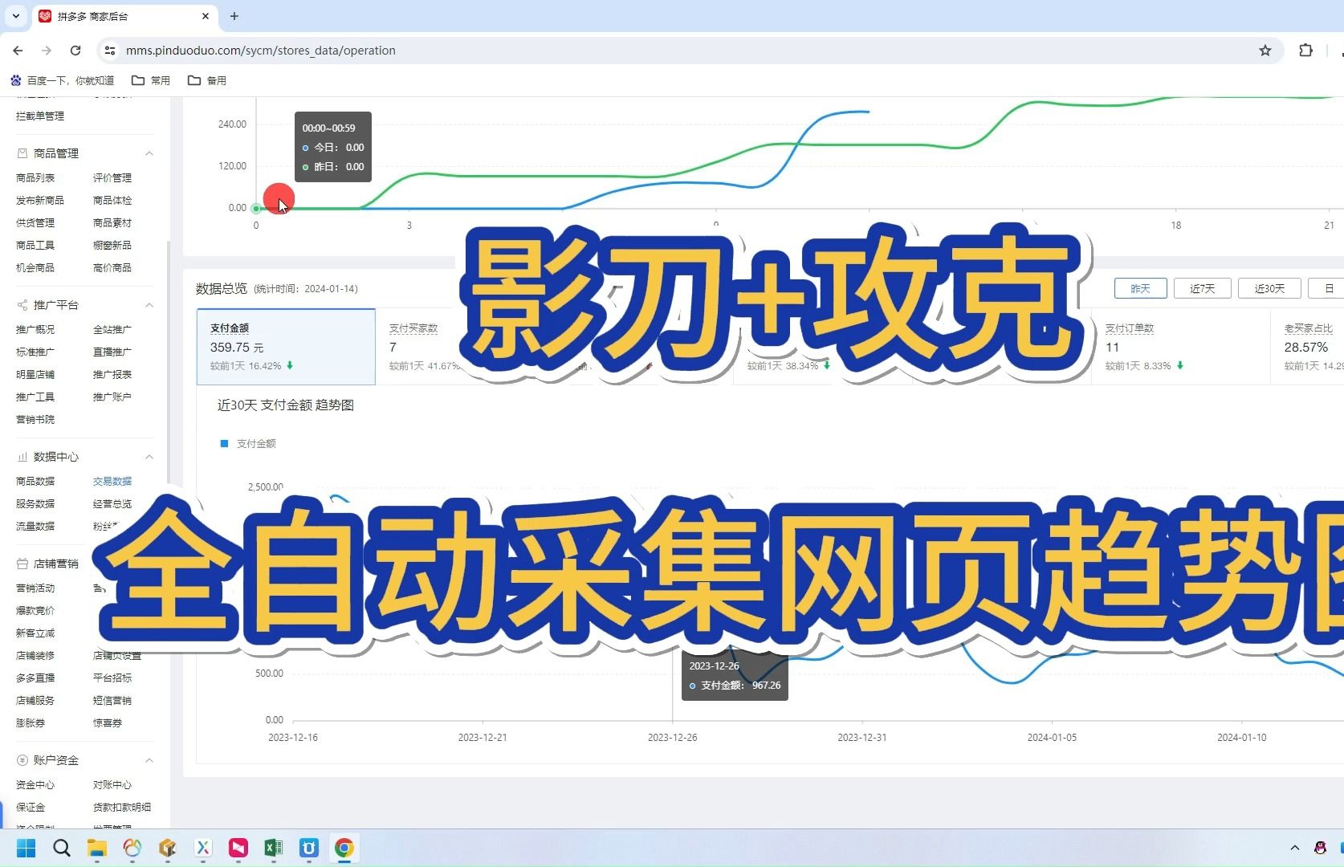Open 商品数据 under 数据中心
The width and height of the screenshot is (1344, 867).
[x=35, y=482]
